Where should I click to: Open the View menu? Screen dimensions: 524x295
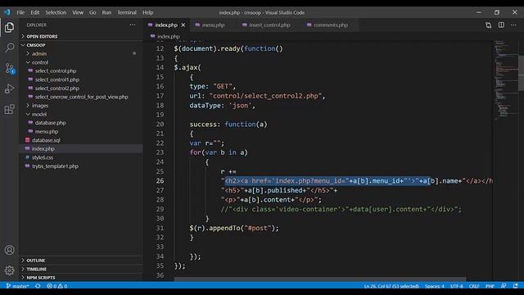point(78,12)
